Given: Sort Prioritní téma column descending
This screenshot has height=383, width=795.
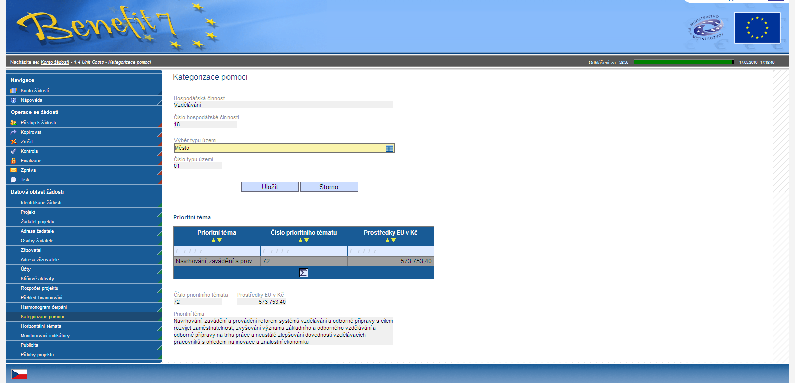Looking at the screenshot, I should (x=220, y=240).
